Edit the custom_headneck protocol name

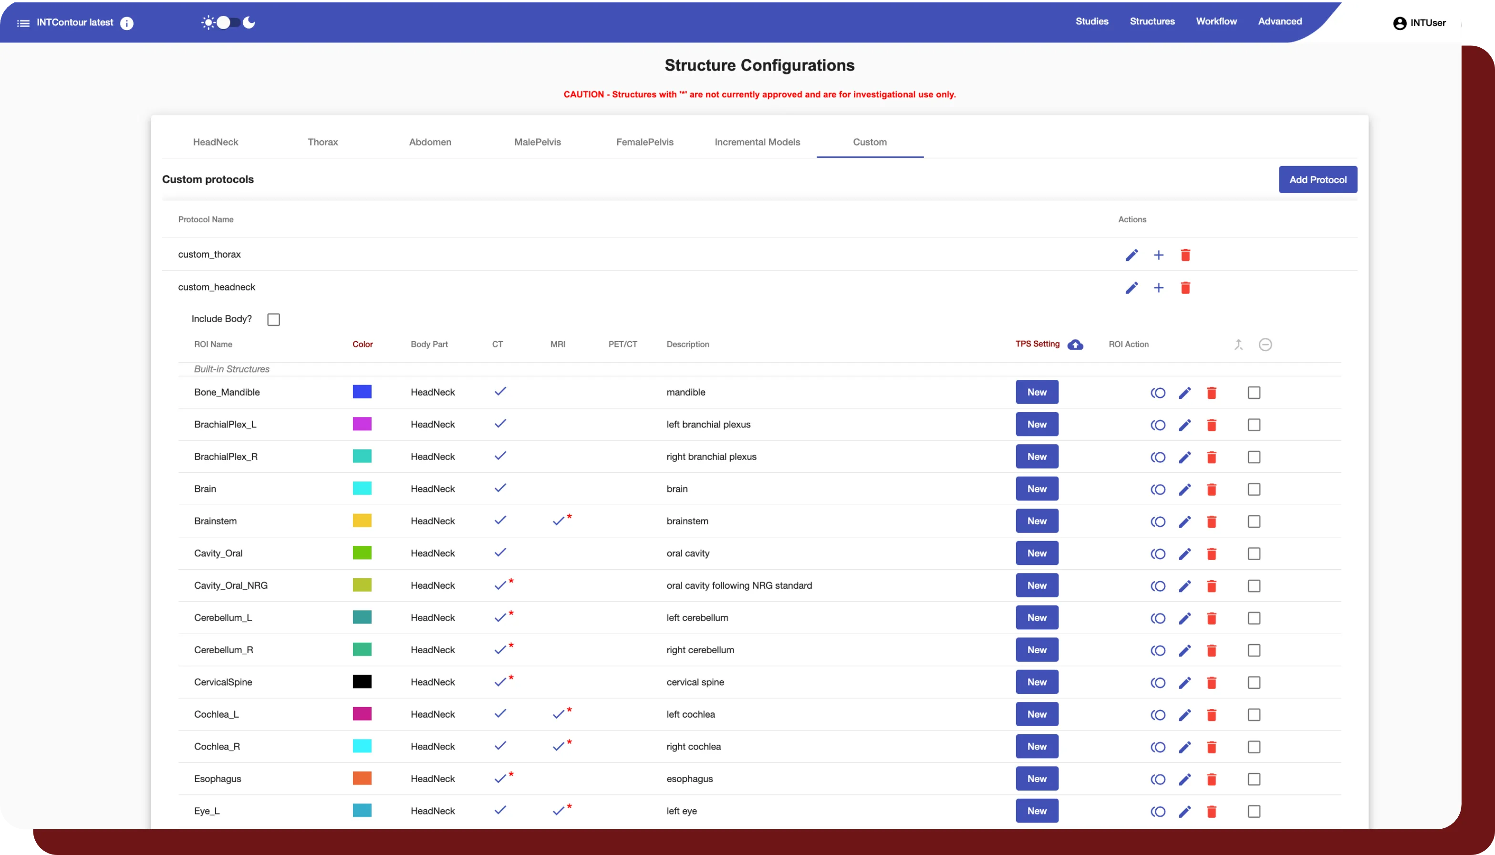1132,288
